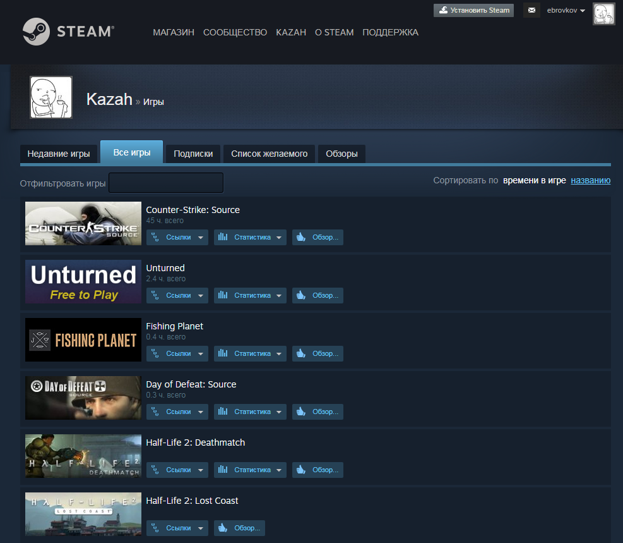This screenshot has width=623, height=543.
Task: Focus the Отфильтровать игры filter field
Action: point(166,183)
